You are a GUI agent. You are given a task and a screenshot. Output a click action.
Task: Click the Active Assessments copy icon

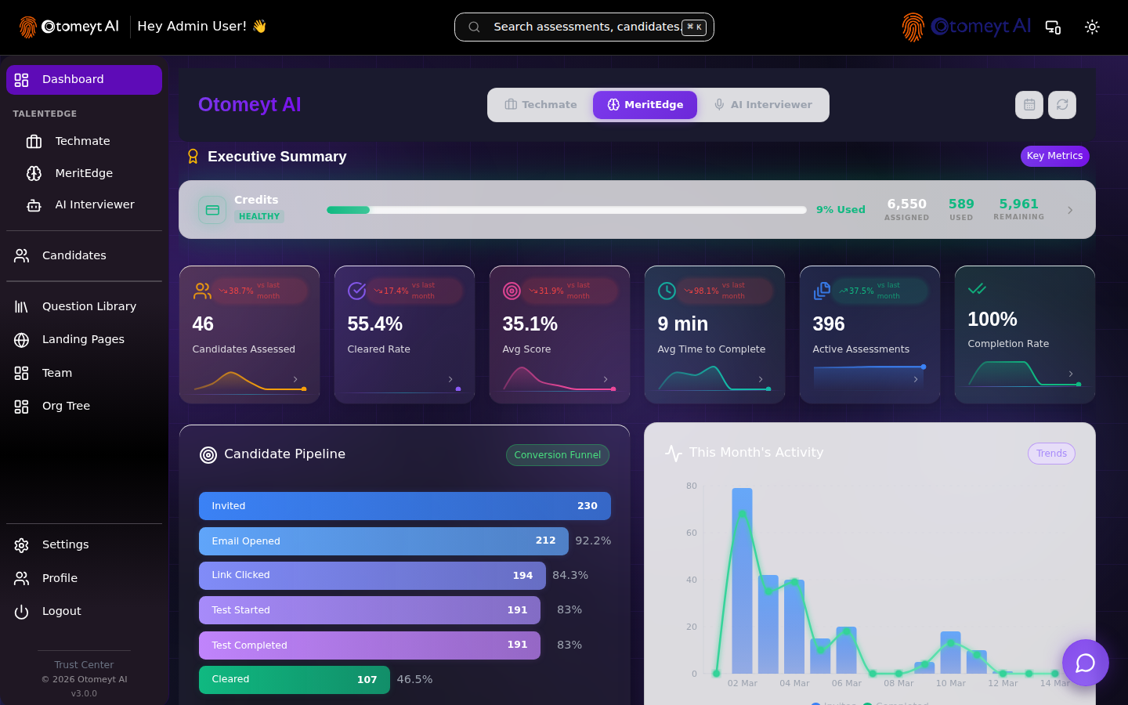[x=822, y=291]
